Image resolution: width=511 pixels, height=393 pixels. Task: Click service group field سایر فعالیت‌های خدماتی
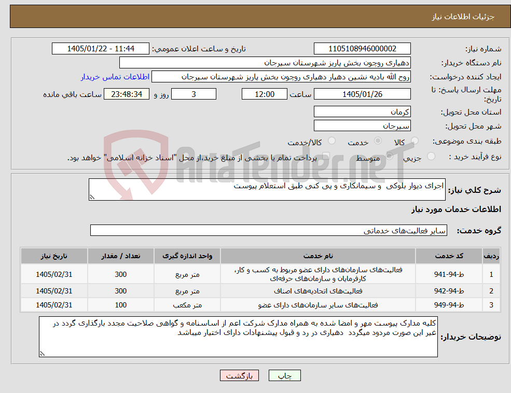tap(269, 231)
